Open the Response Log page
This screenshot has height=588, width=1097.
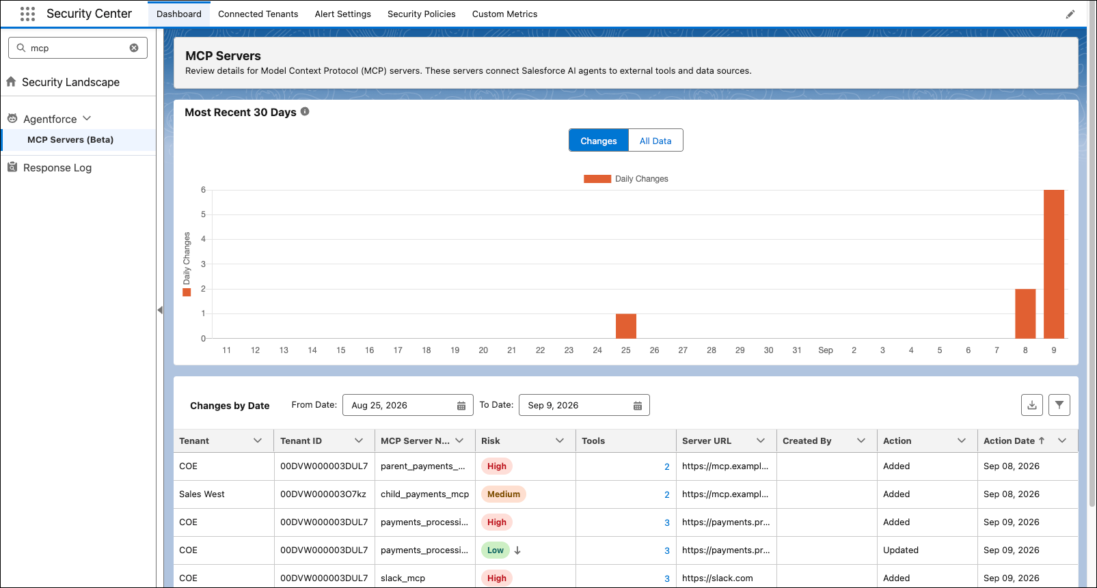tap(57, 168)
